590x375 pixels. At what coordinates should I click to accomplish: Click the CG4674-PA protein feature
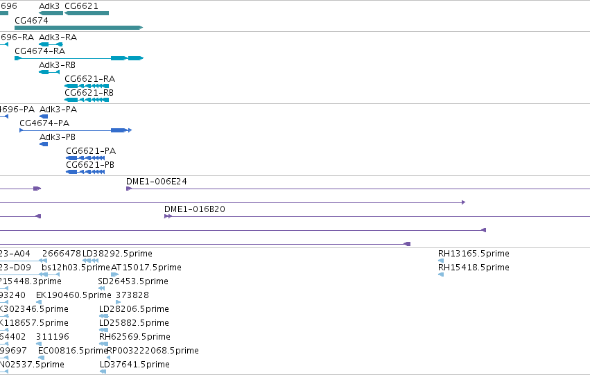(x=76, y=130)
